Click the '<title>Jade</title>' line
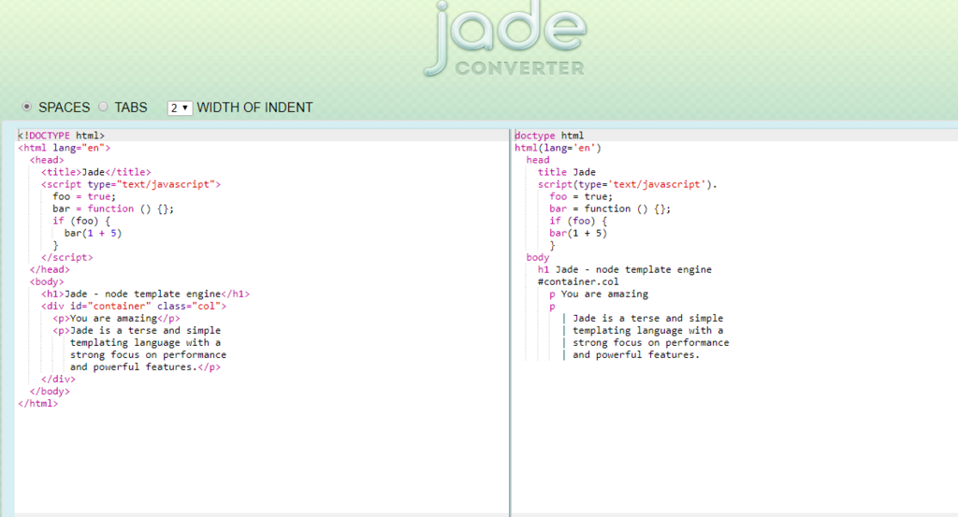Image resolution: width=958 pixels, height=517 pixels. click(x=96, y=172)
